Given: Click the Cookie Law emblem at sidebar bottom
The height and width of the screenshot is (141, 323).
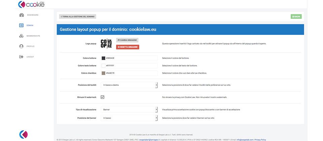Looking at the screenshot, I should pyautogui.click(x=24, y=134).
